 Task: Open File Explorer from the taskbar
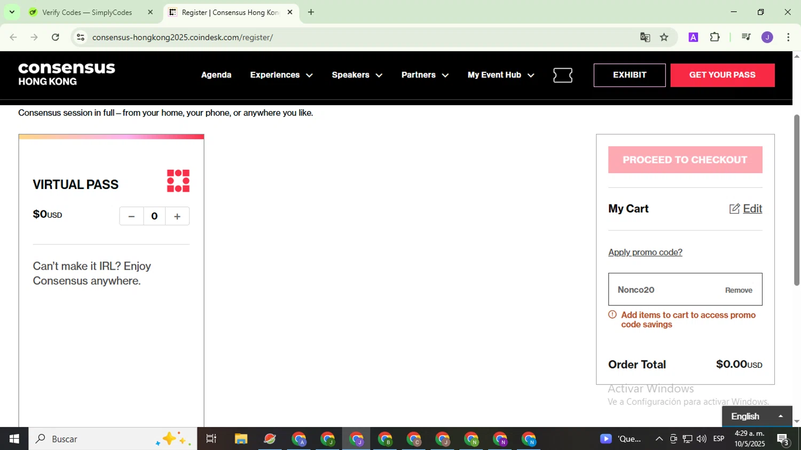click(241, 439)
